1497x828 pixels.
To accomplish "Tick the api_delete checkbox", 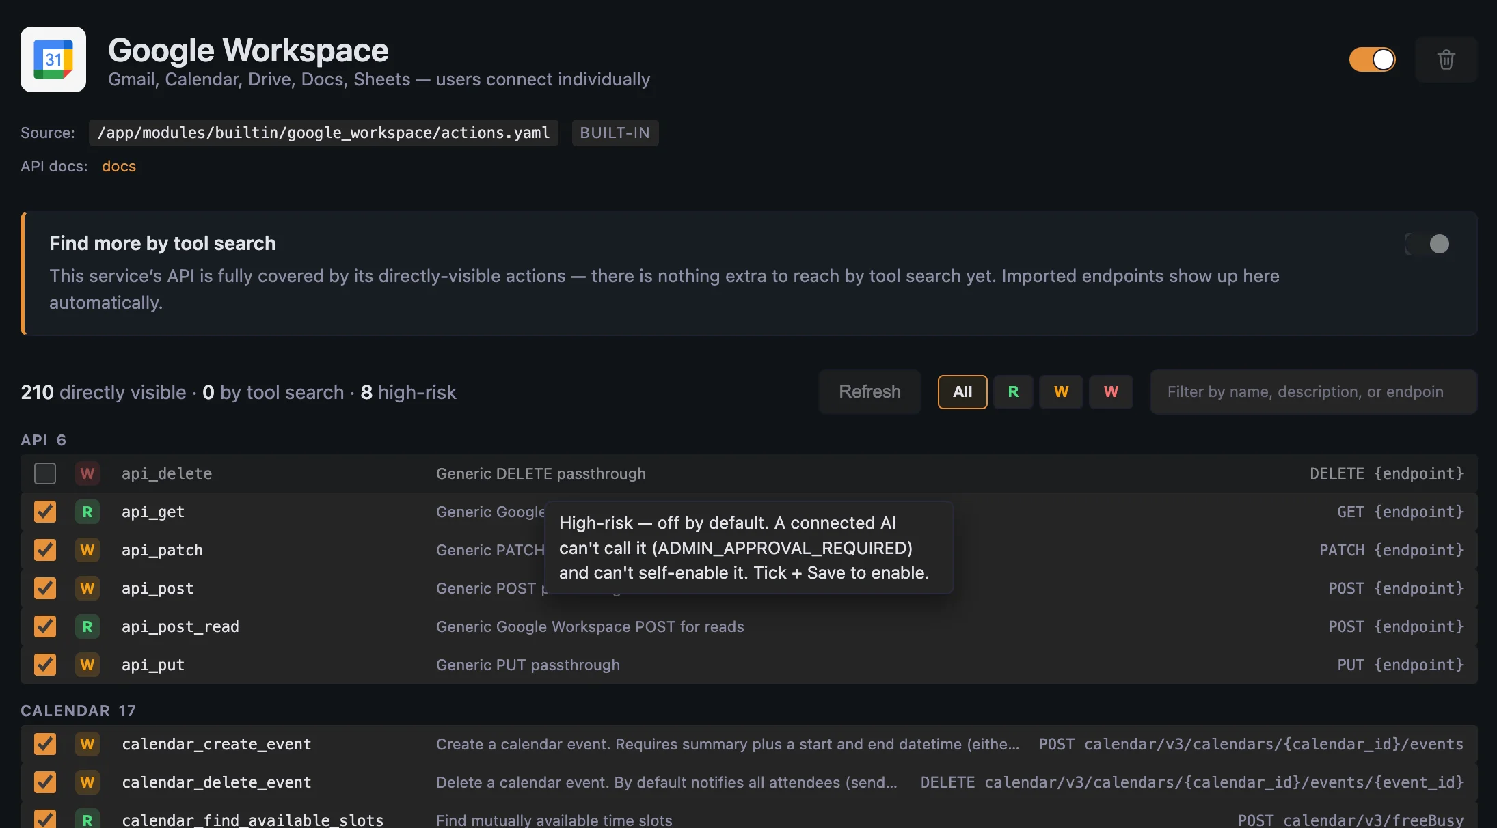I will pos(45,473).
